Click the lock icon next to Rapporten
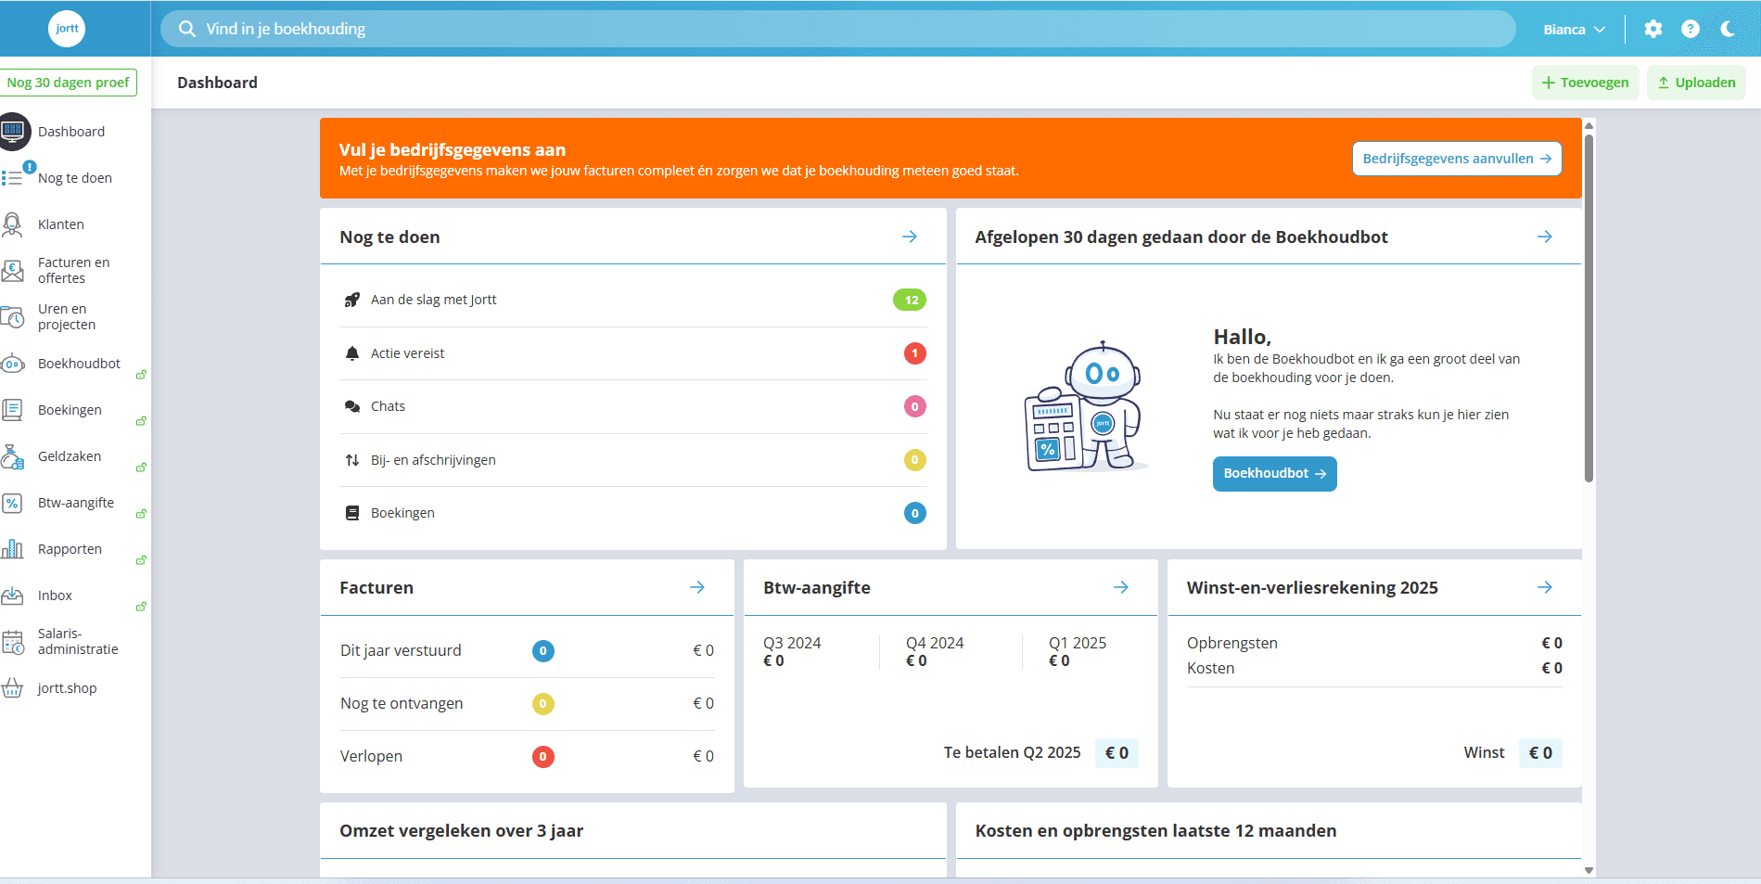This screenshot has width=1761, height=884. click(141, 560)
